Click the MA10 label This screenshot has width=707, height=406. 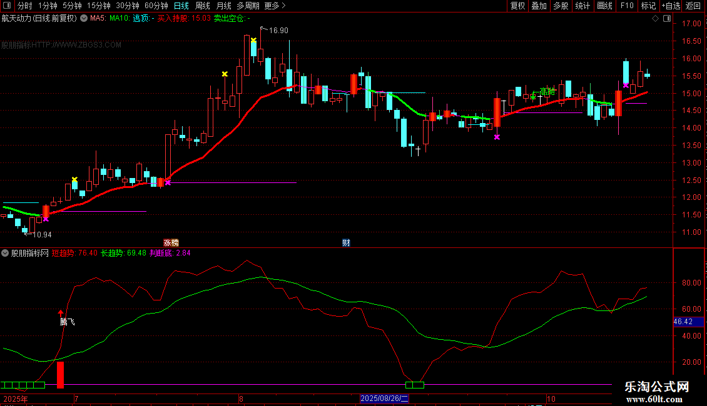119,19
